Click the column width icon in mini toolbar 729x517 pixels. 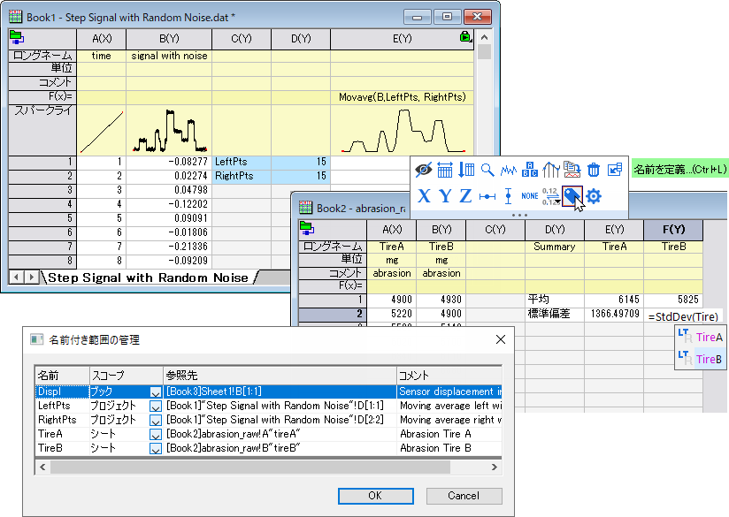click(x=444, y=170)
